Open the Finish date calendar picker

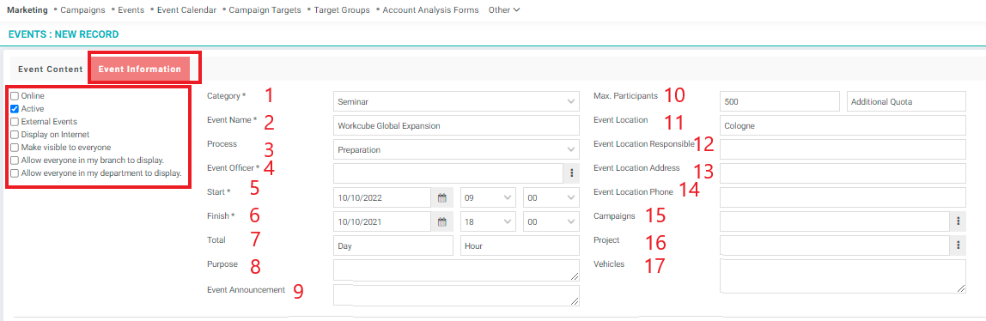[x=442, y=221]
